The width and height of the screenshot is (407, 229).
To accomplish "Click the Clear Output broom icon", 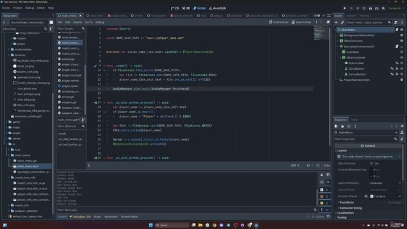I will point(322,175).
